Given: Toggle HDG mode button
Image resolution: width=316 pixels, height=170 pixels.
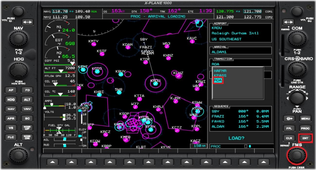Looking at the screenshot, I should click(11, 100).
